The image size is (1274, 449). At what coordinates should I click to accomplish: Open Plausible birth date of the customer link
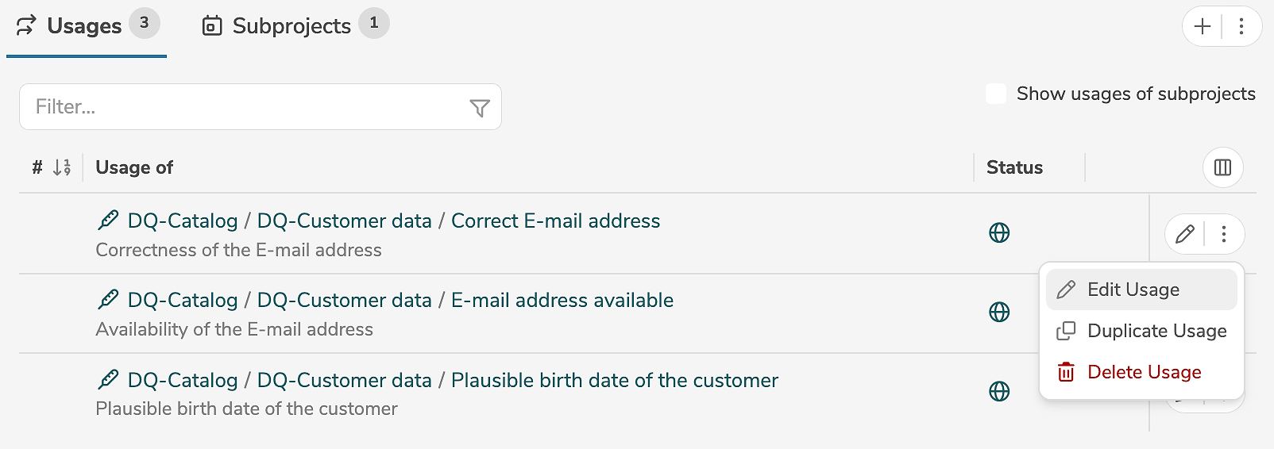pyautogui.click(x=614, y=380)
